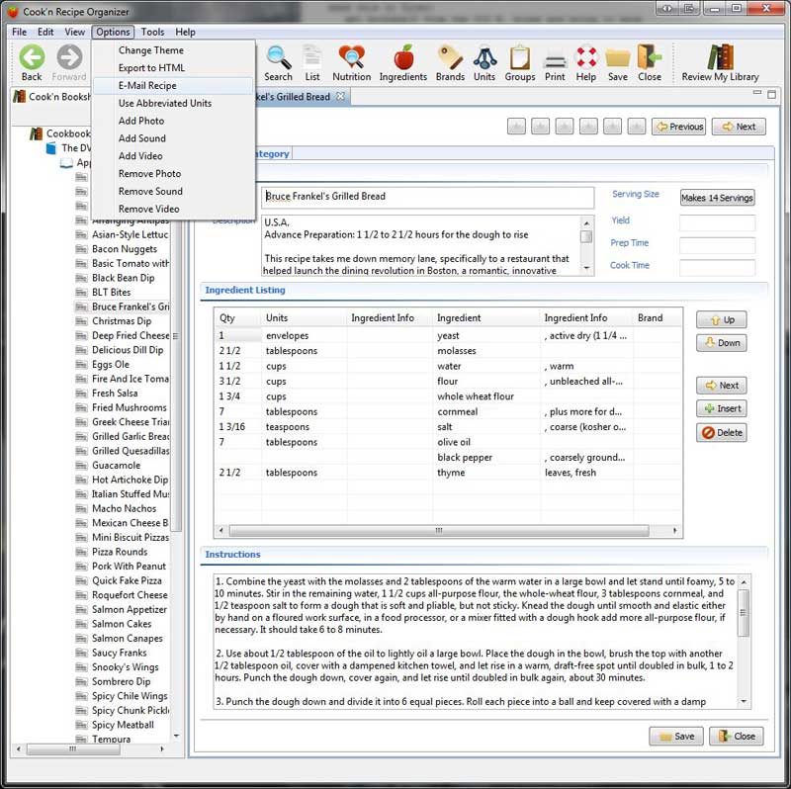Select the Cookbook tree node icon
This screenshot has height=789, width=791.
36,133
